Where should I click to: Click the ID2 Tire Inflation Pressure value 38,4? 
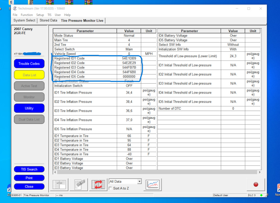pos(129,102)
